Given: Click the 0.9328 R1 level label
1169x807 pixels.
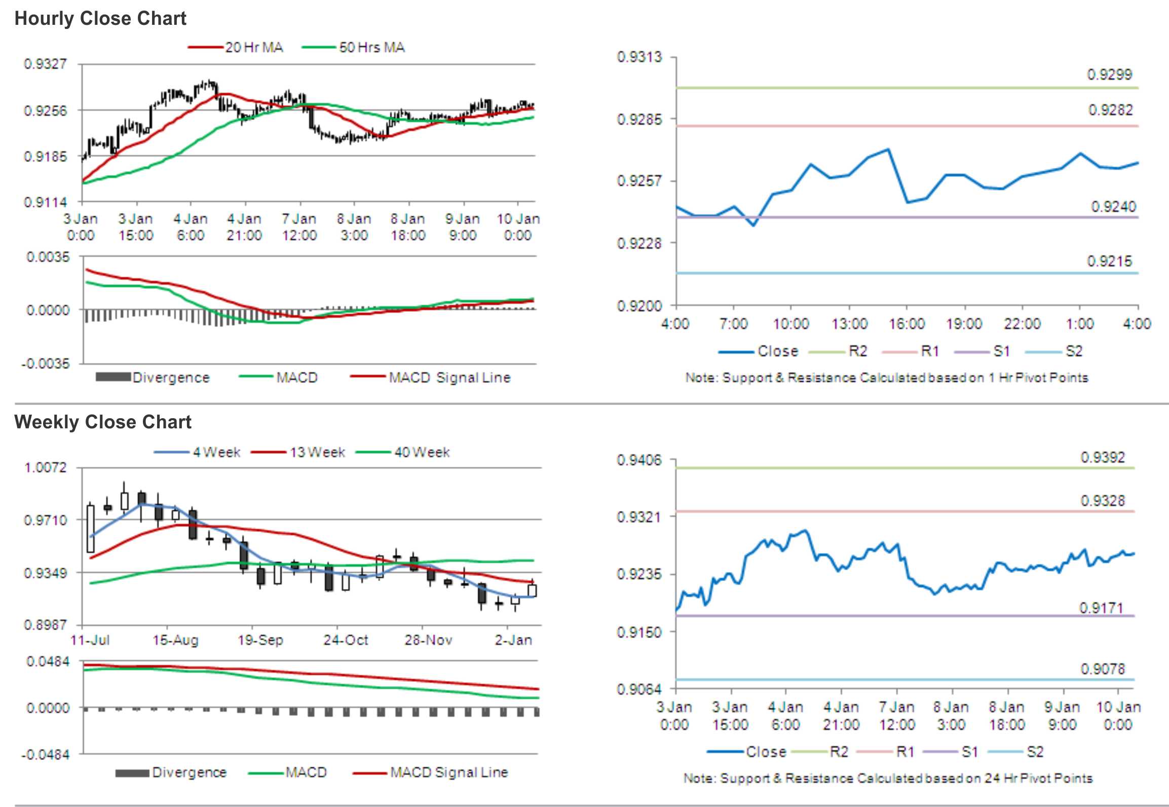Looking at the screenshot, I should click(1103, 501).
